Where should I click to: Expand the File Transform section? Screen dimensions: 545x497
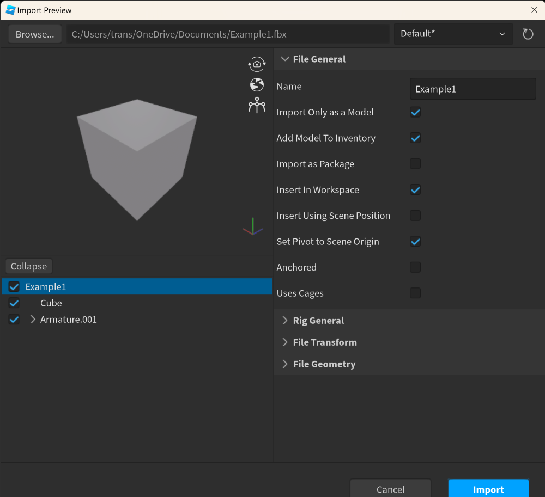tap(285, 342)
